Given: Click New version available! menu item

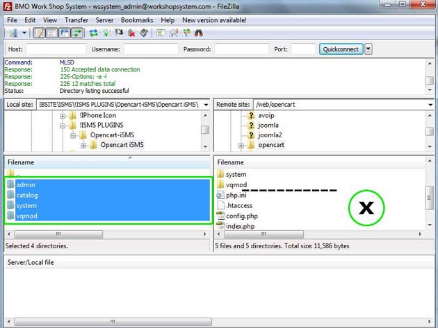Looking at the screenshot, I should [x=214, y=20].
